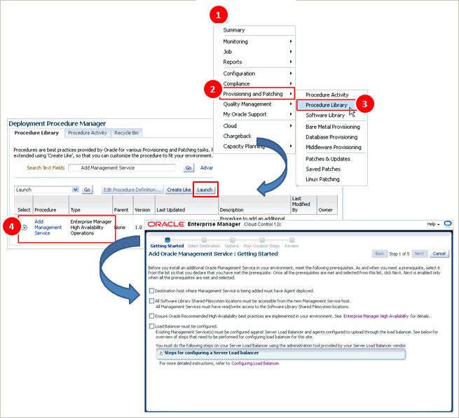Click the Review train step marker
This screenshot has width=459, height=418.
tap(292, 240)
